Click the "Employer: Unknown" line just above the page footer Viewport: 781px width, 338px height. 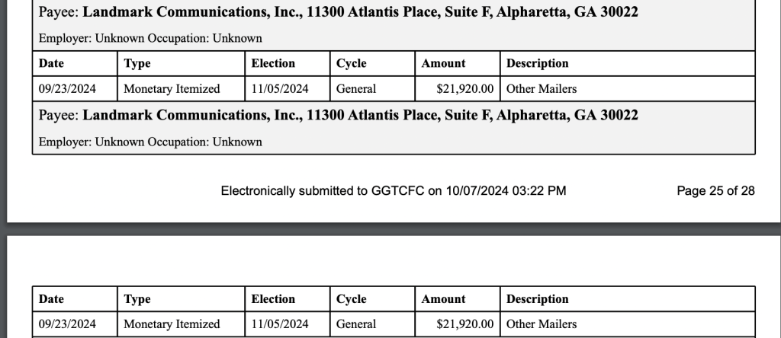(x=149, y=142)
